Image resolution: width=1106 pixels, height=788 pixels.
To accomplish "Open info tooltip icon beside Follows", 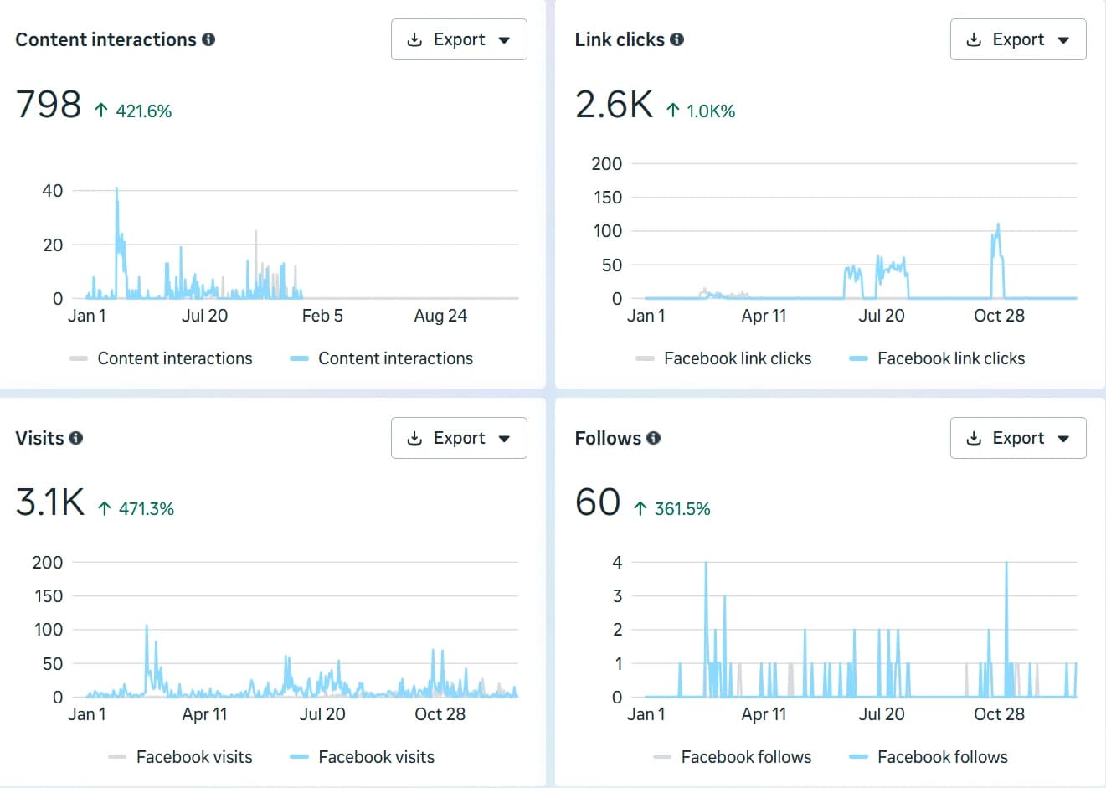I will pyautogui.click(x=654, y=438).
